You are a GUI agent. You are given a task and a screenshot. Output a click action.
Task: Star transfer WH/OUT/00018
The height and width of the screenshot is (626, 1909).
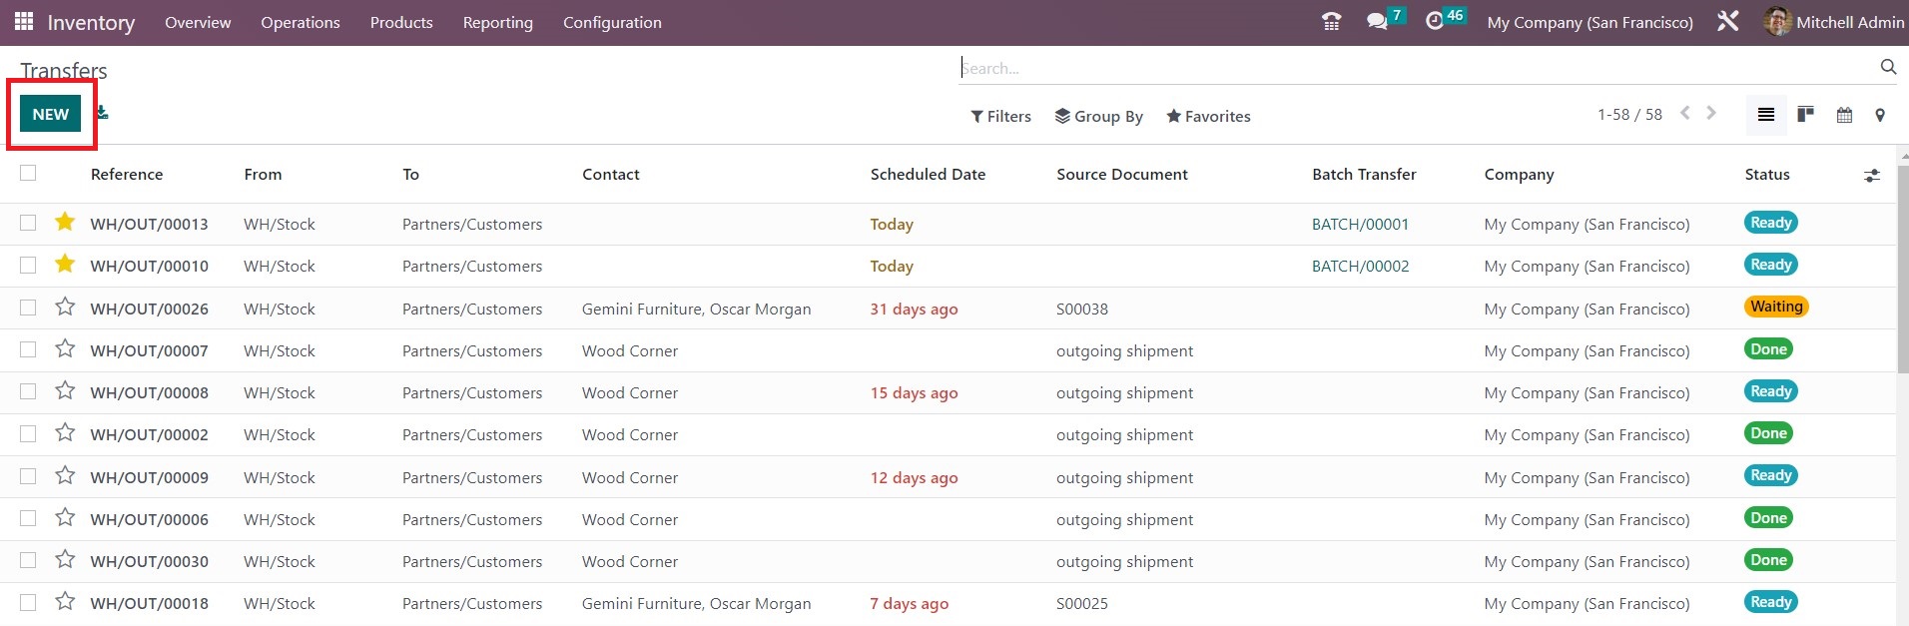65,601
